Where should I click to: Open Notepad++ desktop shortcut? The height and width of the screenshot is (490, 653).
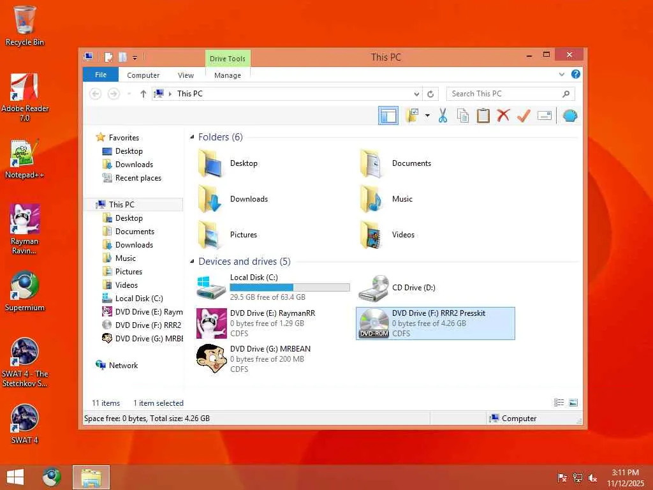tap(25, 160)
